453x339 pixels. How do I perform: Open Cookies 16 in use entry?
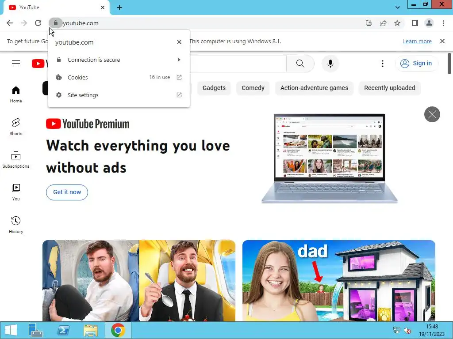point(119,77)
